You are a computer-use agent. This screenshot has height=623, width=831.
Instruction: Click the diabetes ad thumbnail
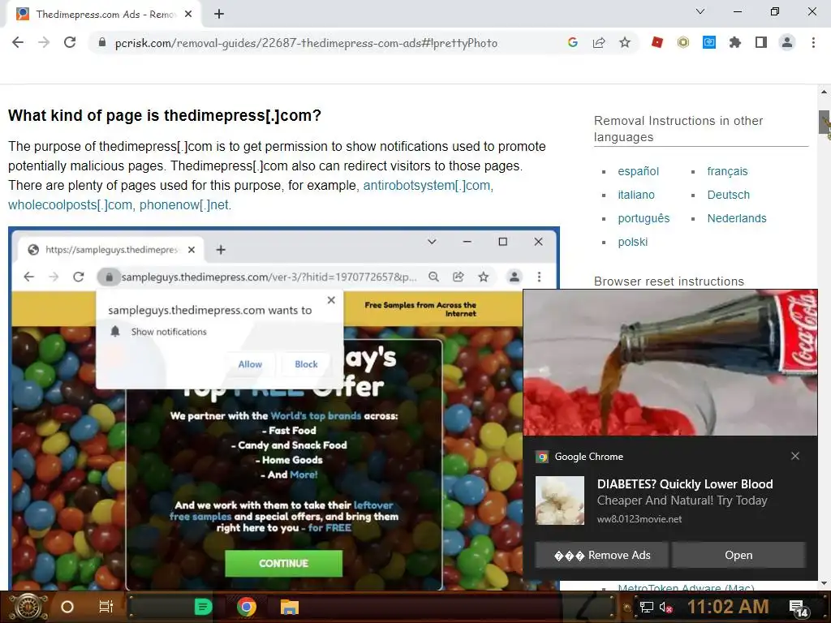pos(560,501)
